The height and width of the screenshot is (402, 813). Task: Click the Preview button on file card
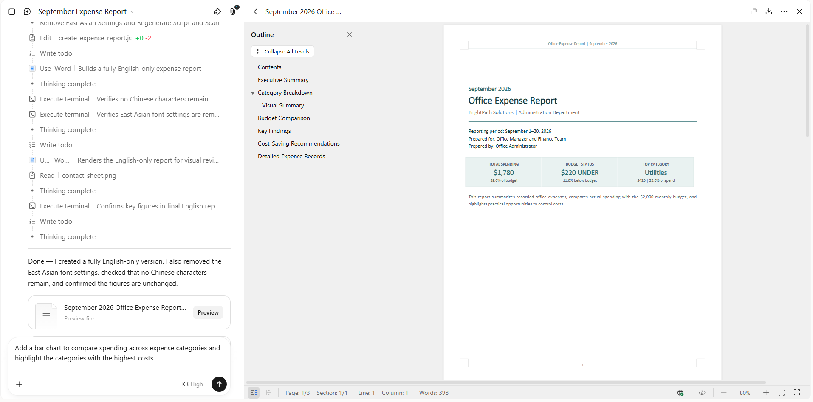[x=208, y=312]
